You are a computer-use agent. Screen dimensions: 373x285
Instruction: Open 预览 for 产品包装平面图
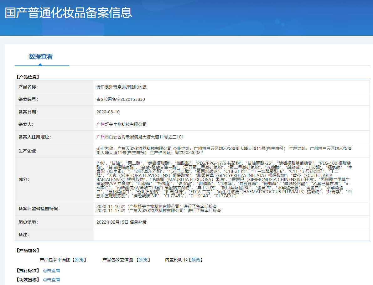(79, 260)
